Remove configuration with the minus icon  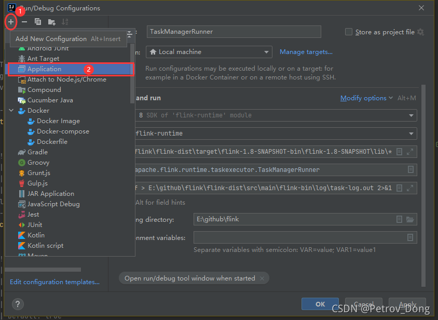click(24, 22)
